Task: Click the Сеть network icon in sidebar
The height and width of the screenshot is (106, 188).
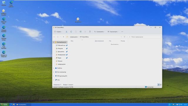Action: click(56, 80)
